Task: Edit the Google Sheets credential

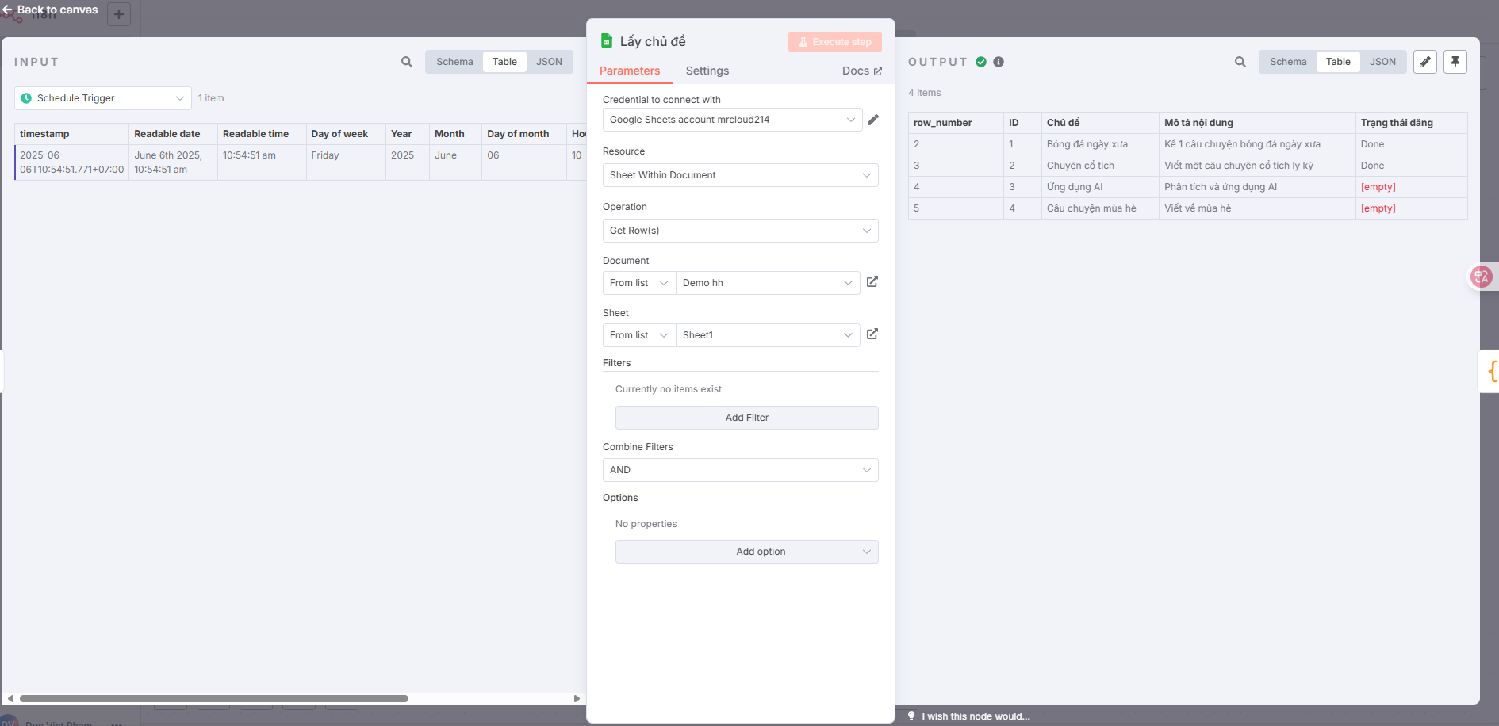Action: (x=873, y=120)
